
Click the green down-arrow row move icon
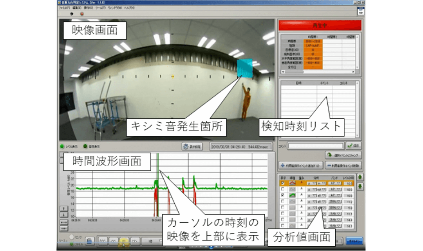pos(360,186)
